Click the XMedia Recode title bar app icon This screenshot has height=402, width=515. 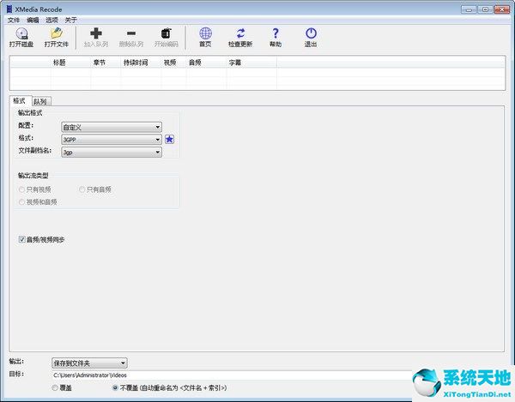click(9, 9)
